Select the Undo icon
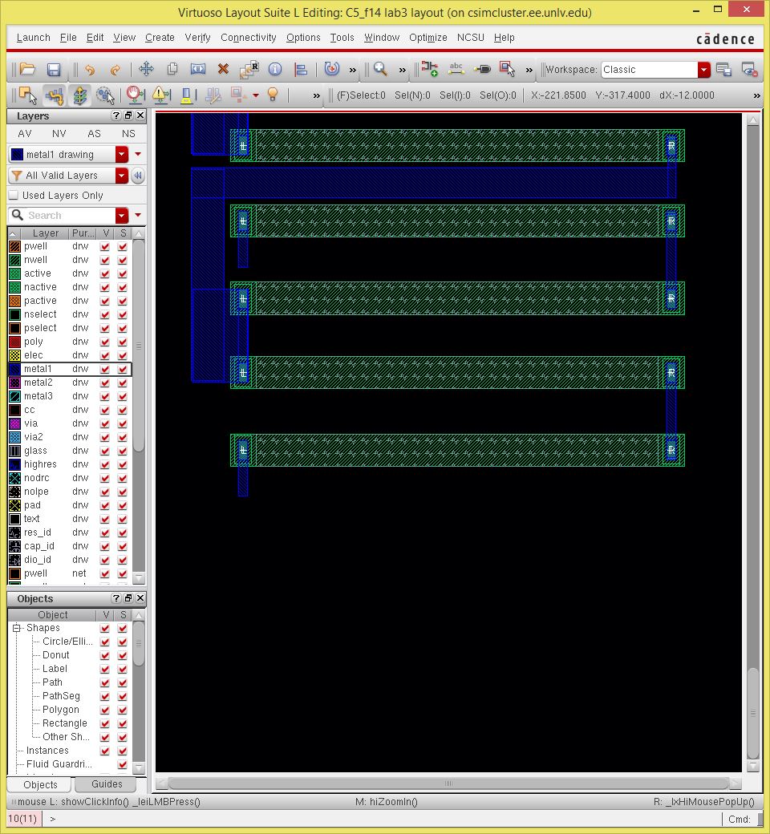 coord(90,69)
